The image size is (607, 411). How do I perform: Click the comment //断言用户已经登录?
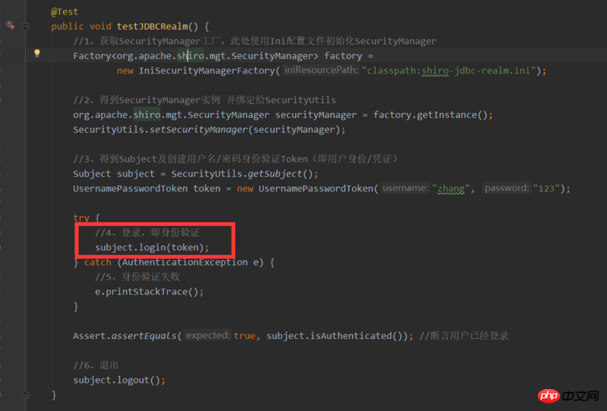(464, 335)
